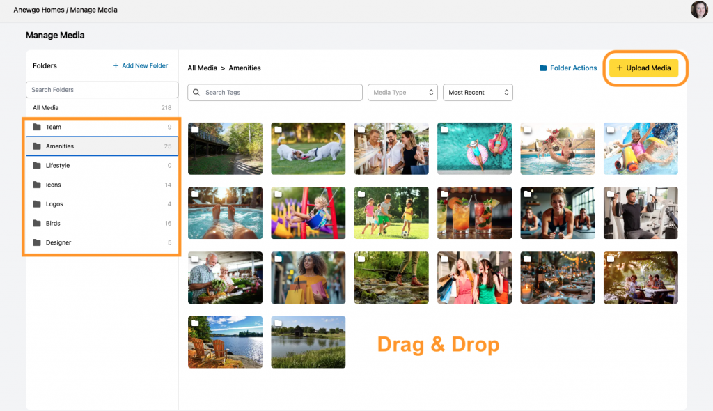Click the Upload Media button
Viewport: 713px width, 411px height.
643,68
